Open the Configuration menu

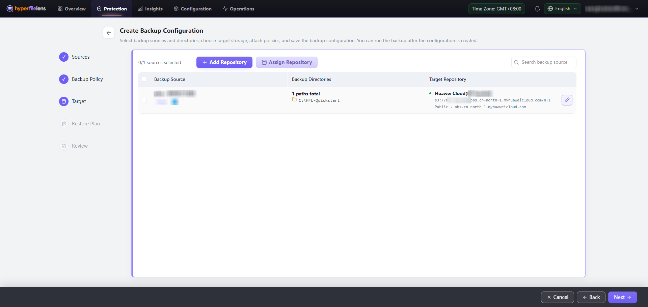193,9
